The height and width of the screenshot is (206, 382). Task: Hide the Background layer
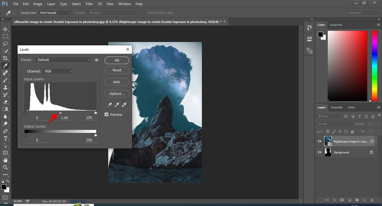(x=319, y=152)
